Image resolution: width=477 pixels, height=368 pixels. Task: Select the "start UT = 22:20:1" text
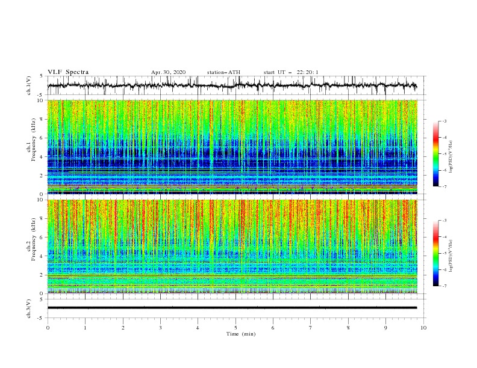291,72
